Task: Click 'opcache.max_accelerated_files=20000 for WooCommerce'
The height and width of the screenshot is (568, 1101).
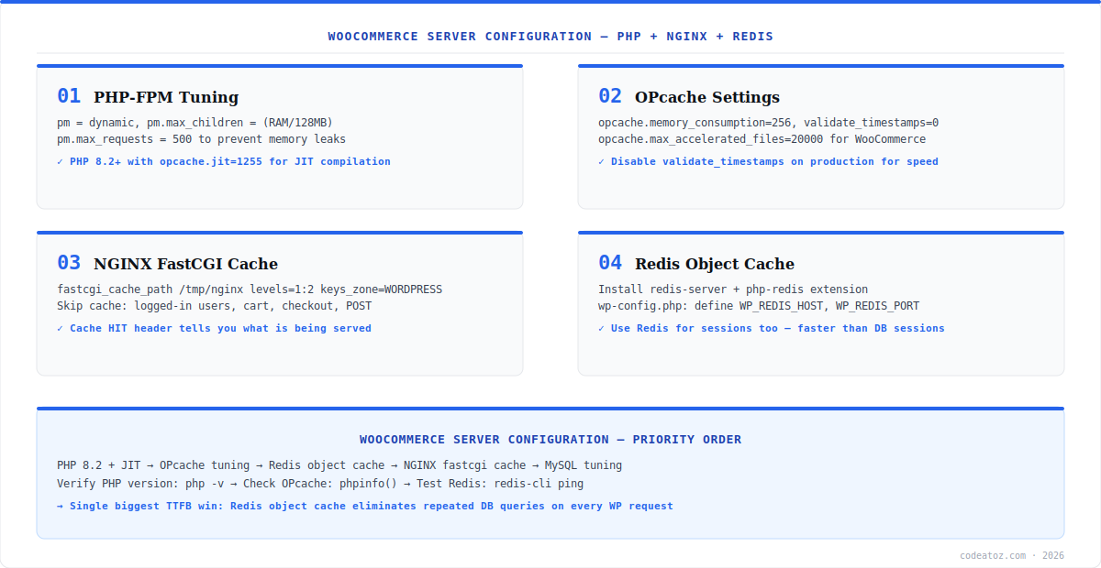Action: pyautogui.click(x=762, y=139)
